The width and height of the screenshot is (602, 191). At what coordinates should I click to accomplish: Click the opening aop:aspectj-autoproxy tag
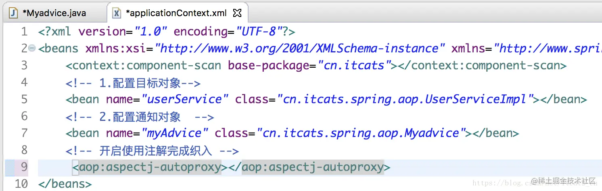click(150, 167)
